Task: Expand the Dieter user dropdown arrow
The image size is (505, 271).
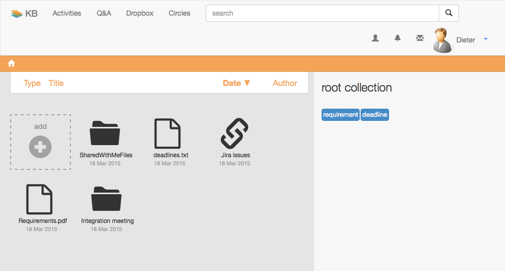Action: pyautogui.click(x=486, y=39)
